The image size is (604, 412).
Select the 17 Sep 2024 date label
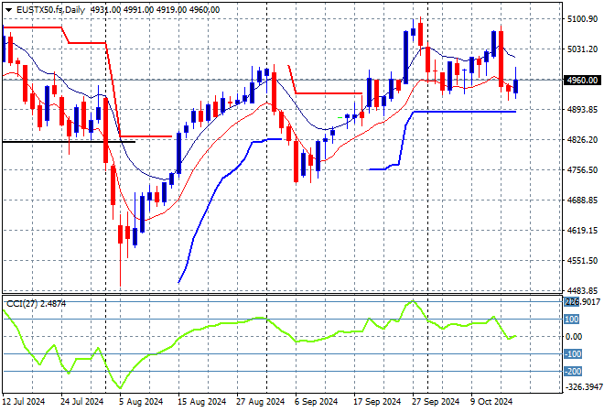coord(375,401)
